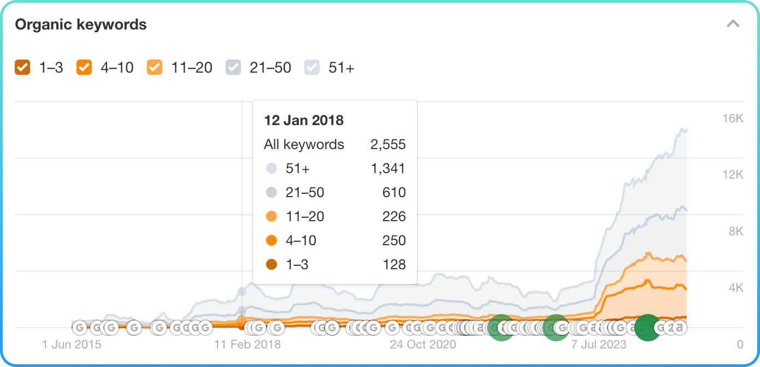
Task: Collapse the Organic keywords panel
Action: point(733,24)
